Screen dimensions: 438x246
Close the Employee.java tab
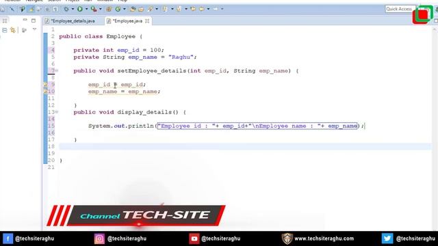[147, 21]
